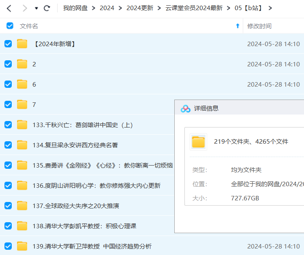Sort by 修改时间 column header
Viewport: 304px width, 255px height.
pos(259,26)
